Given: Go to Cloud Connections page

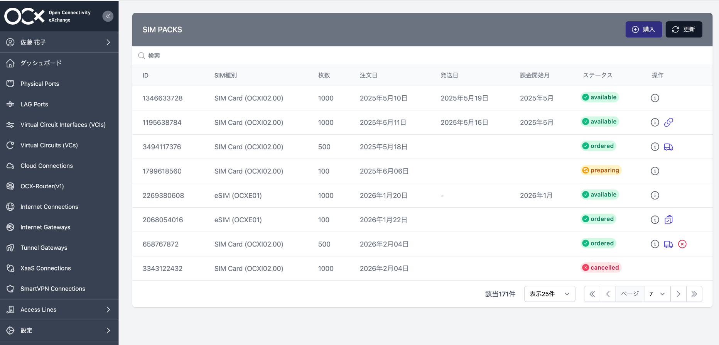Looking at the screenshot, I should (x=47, y=166).
